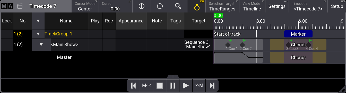Click TrackGroup 1 number cell 1 (2)
The image size is (346, 93).
pyautogui.click(x=23, y=34)
